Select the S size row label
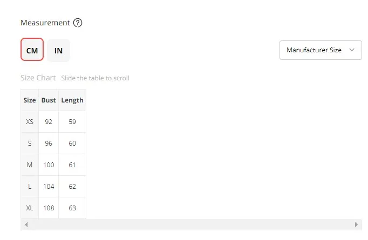 30,143
